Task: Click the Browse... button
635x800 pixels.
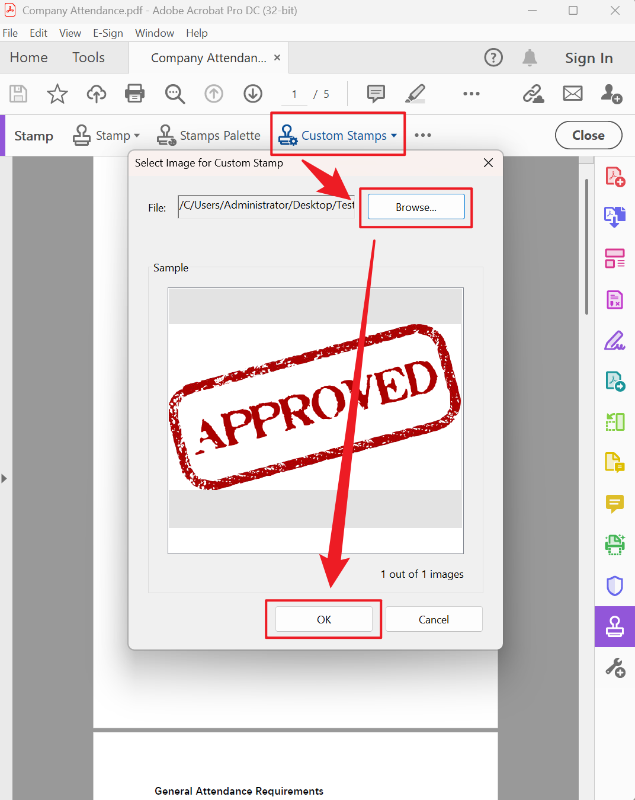Action: point(416,207)
